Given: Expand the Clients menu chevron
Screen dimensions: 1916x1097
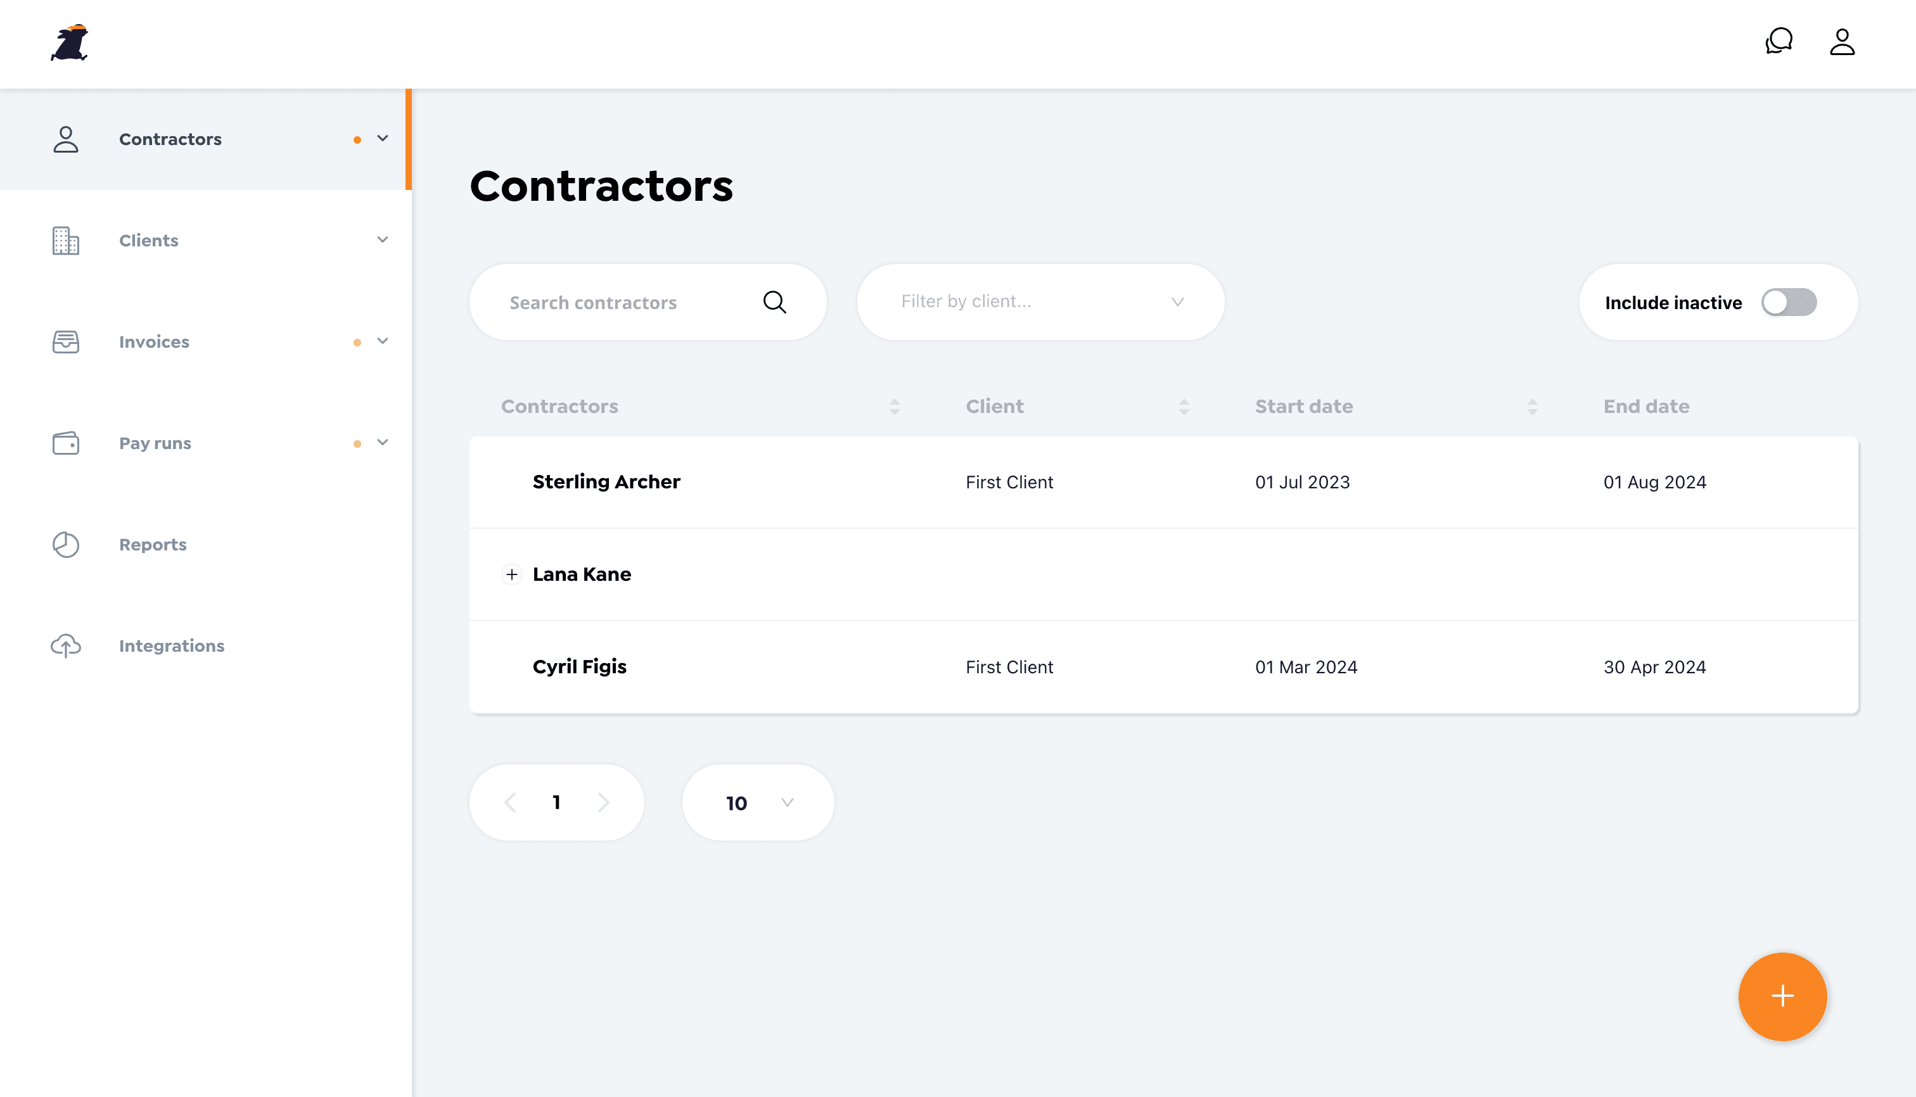Looking at the screenshot, I should click(382, 239).
